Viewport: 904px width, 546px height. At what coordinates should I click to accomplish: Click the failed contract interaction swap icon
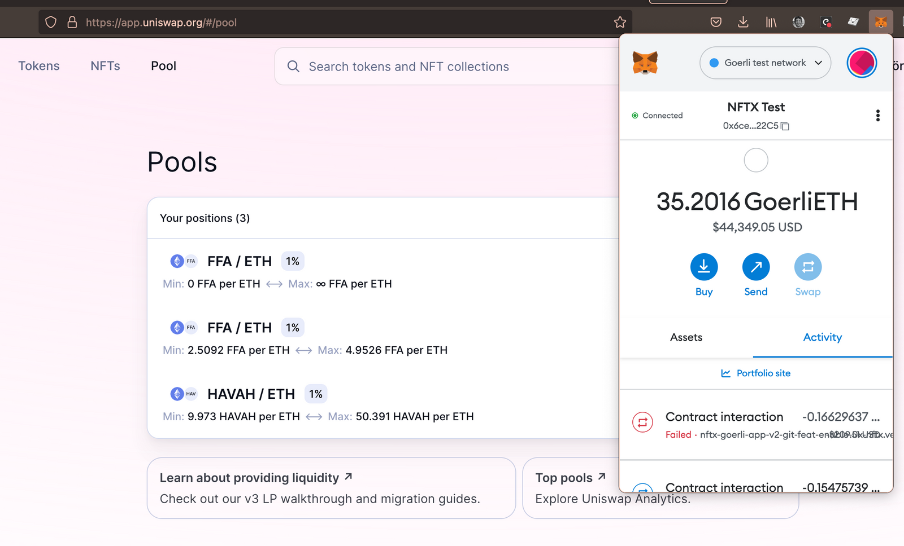coord(642,422)
